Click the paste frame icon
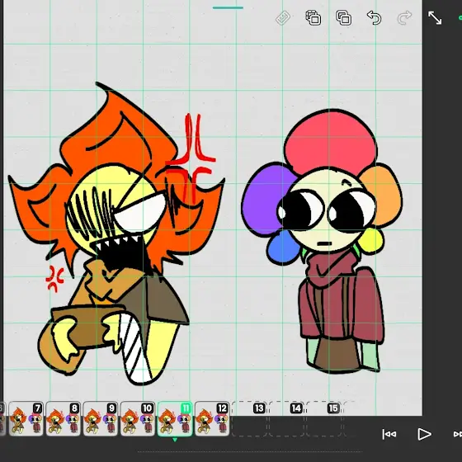 [344, 17]
